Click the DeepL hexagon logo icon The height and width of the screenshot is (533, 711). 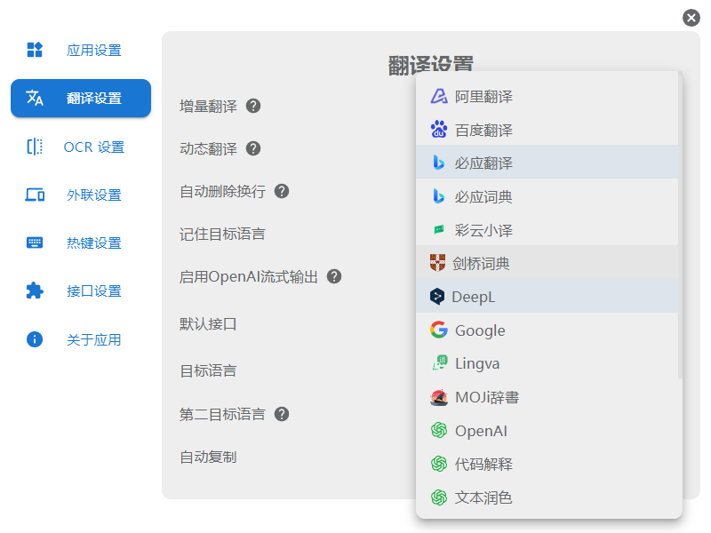click(x=437, y=297)
